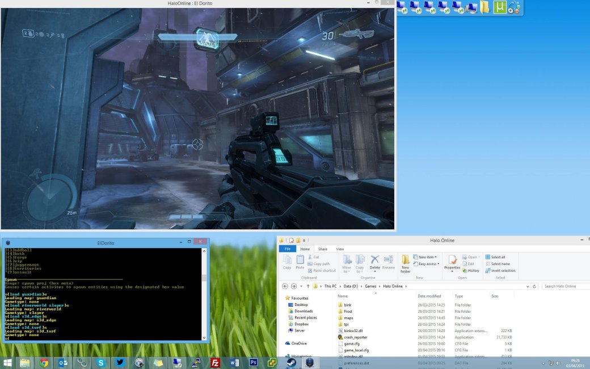Open the Copy to dropdown

pyautogui.click(x=360, y=263)
